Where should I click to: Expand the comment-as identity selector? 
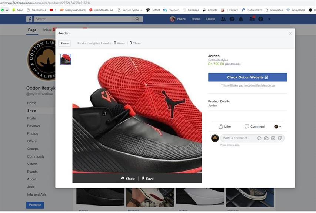tap(277, 126)
